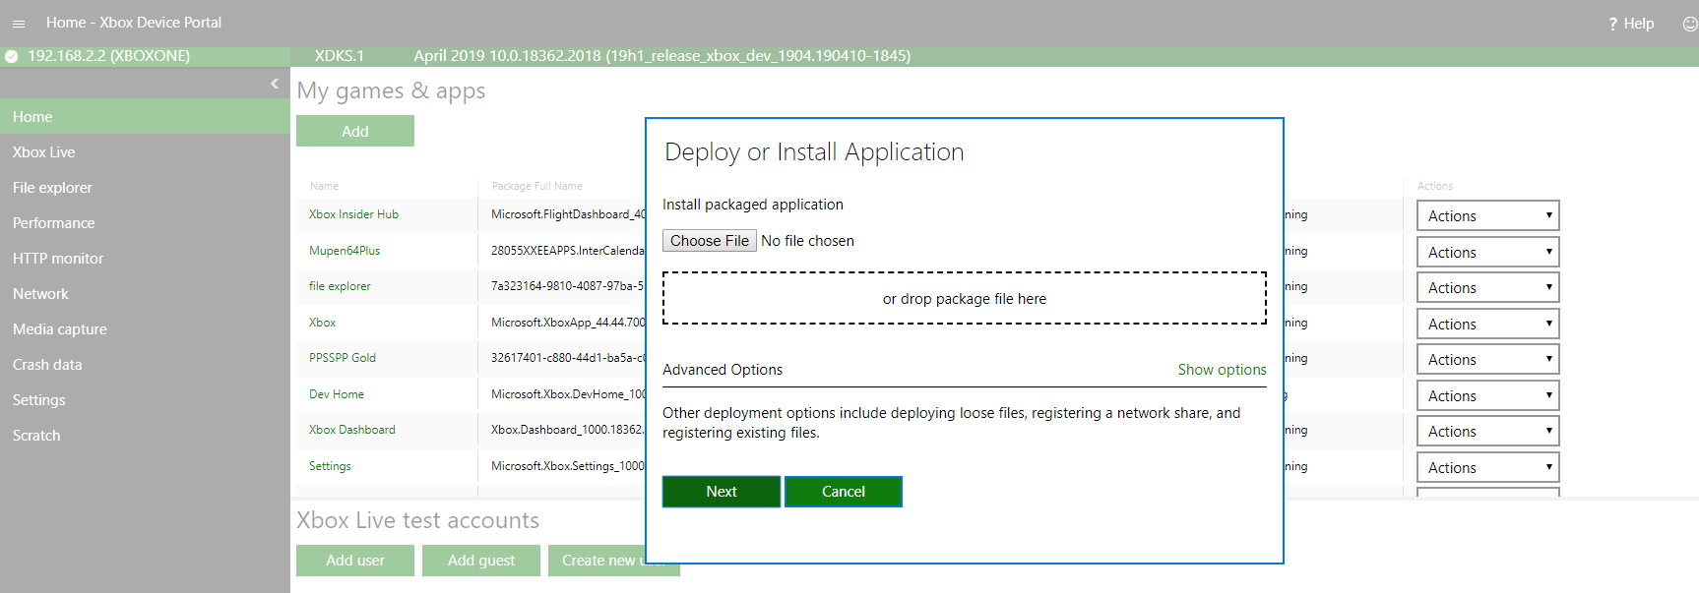Click Add user button
The image size is (1699, 593).
355,561
